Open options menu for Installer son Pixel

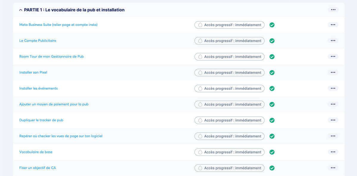tap(333, 73)
